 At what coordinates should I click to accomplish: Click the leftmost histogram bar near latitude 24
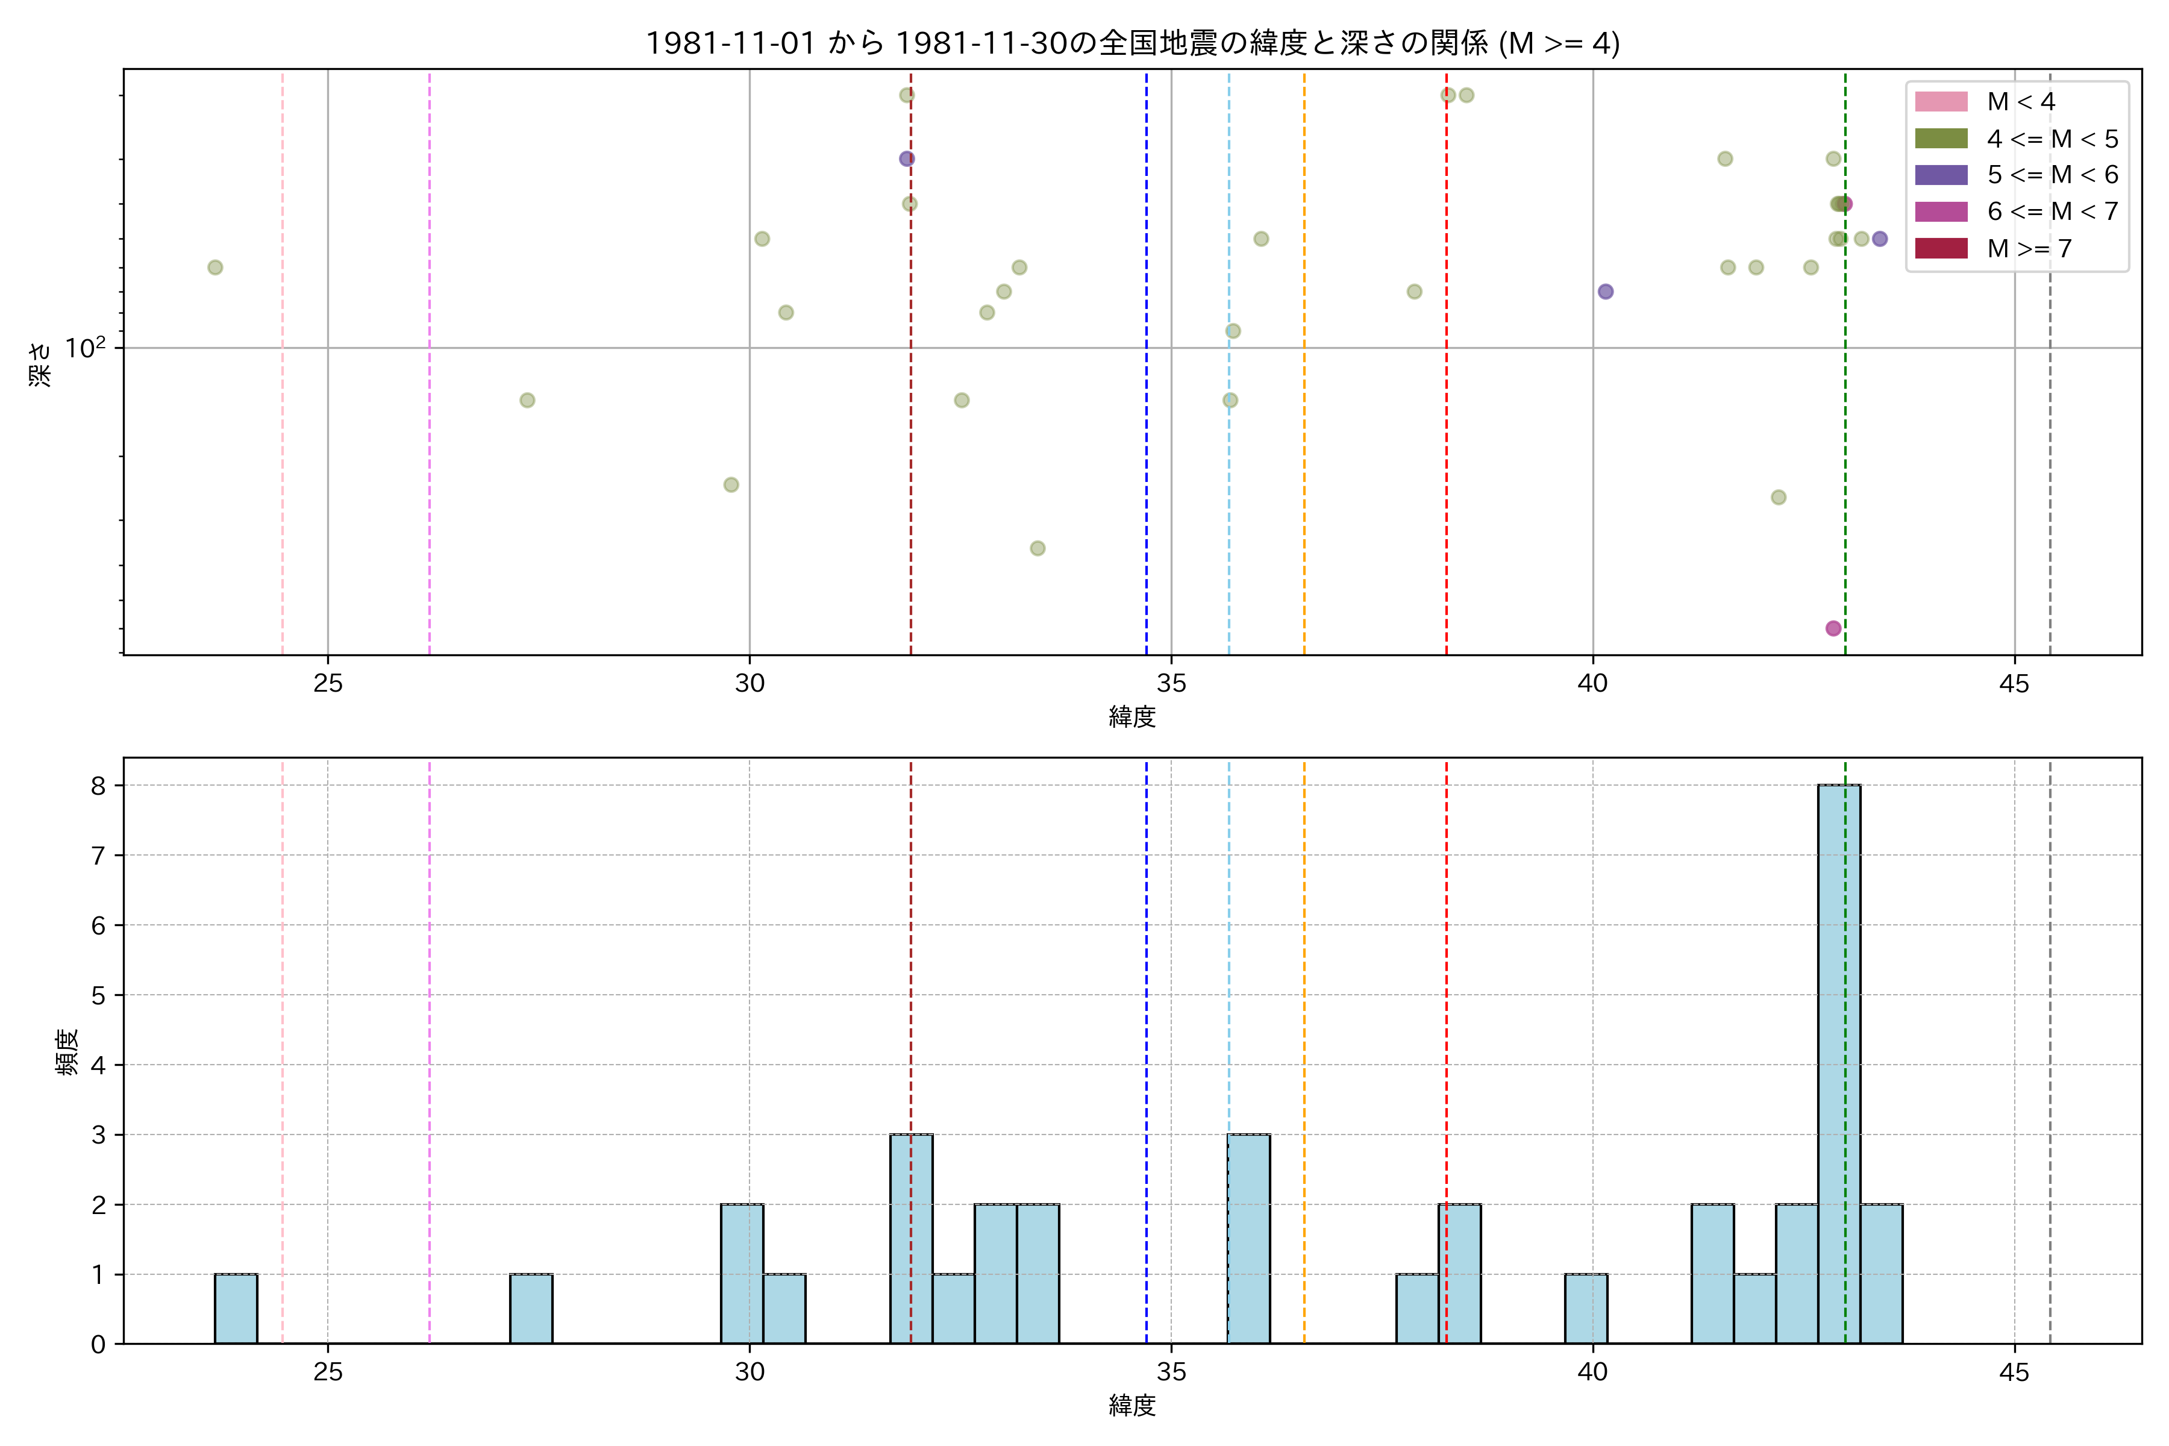tap(236, 1309)
